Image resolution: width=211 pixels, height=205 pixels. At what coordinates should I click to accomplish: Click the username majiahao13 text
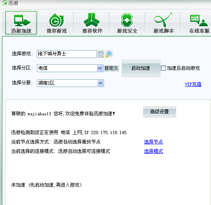click(40, 114)
